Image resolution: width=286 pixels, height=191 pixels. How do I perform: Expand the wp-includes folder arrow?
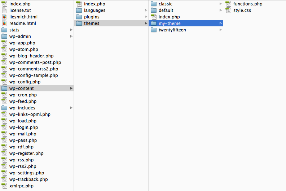(71, 108)
